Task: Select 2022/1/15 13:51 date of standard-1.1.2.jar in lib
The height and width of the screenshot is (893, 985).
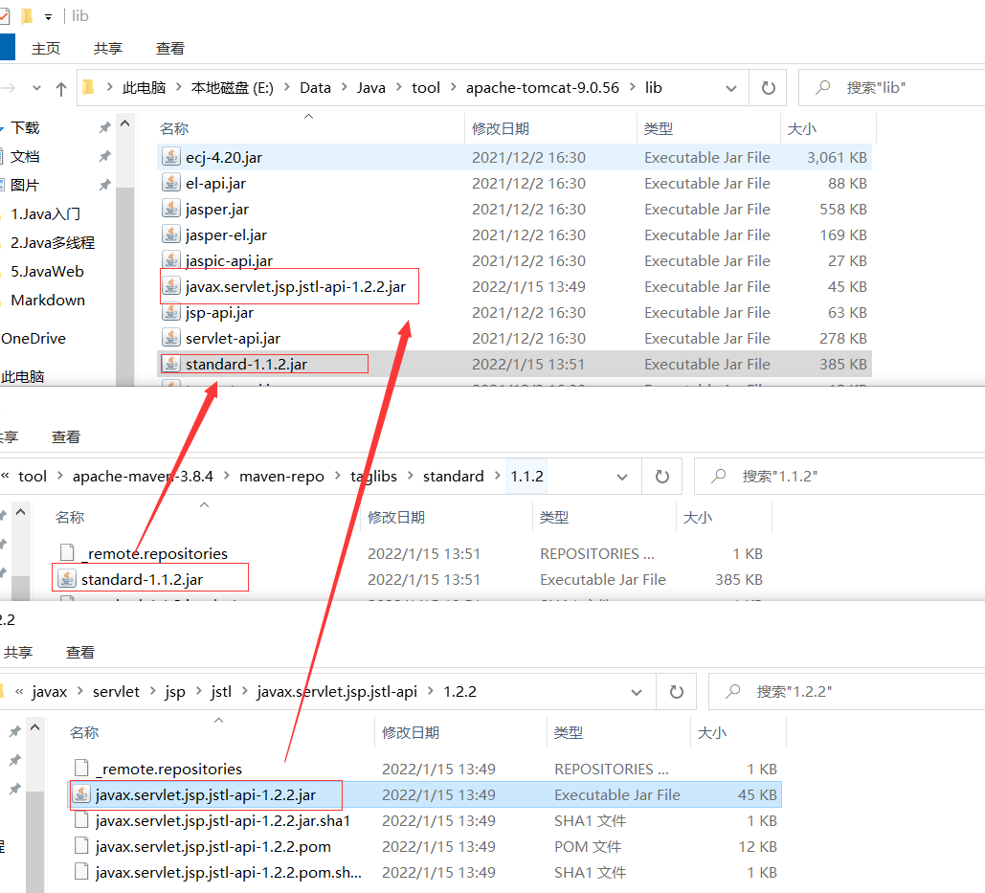Action: tap(528, 365)
